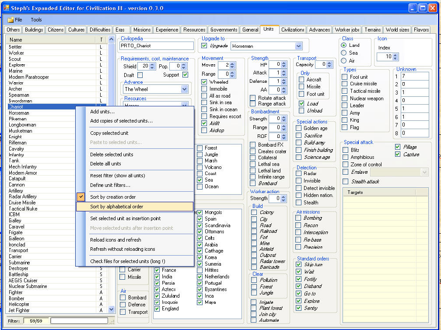Check the Bombard FX checkbox
Screen dimensions: 441x330
pyautogui.click(x=252, y=145)
